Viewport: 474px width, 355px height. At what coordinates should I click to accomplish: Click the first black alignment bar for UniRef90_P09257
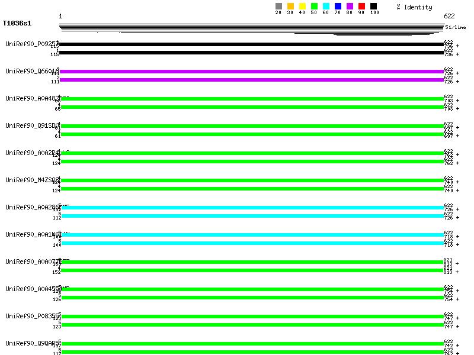click(x=252, y=44)
